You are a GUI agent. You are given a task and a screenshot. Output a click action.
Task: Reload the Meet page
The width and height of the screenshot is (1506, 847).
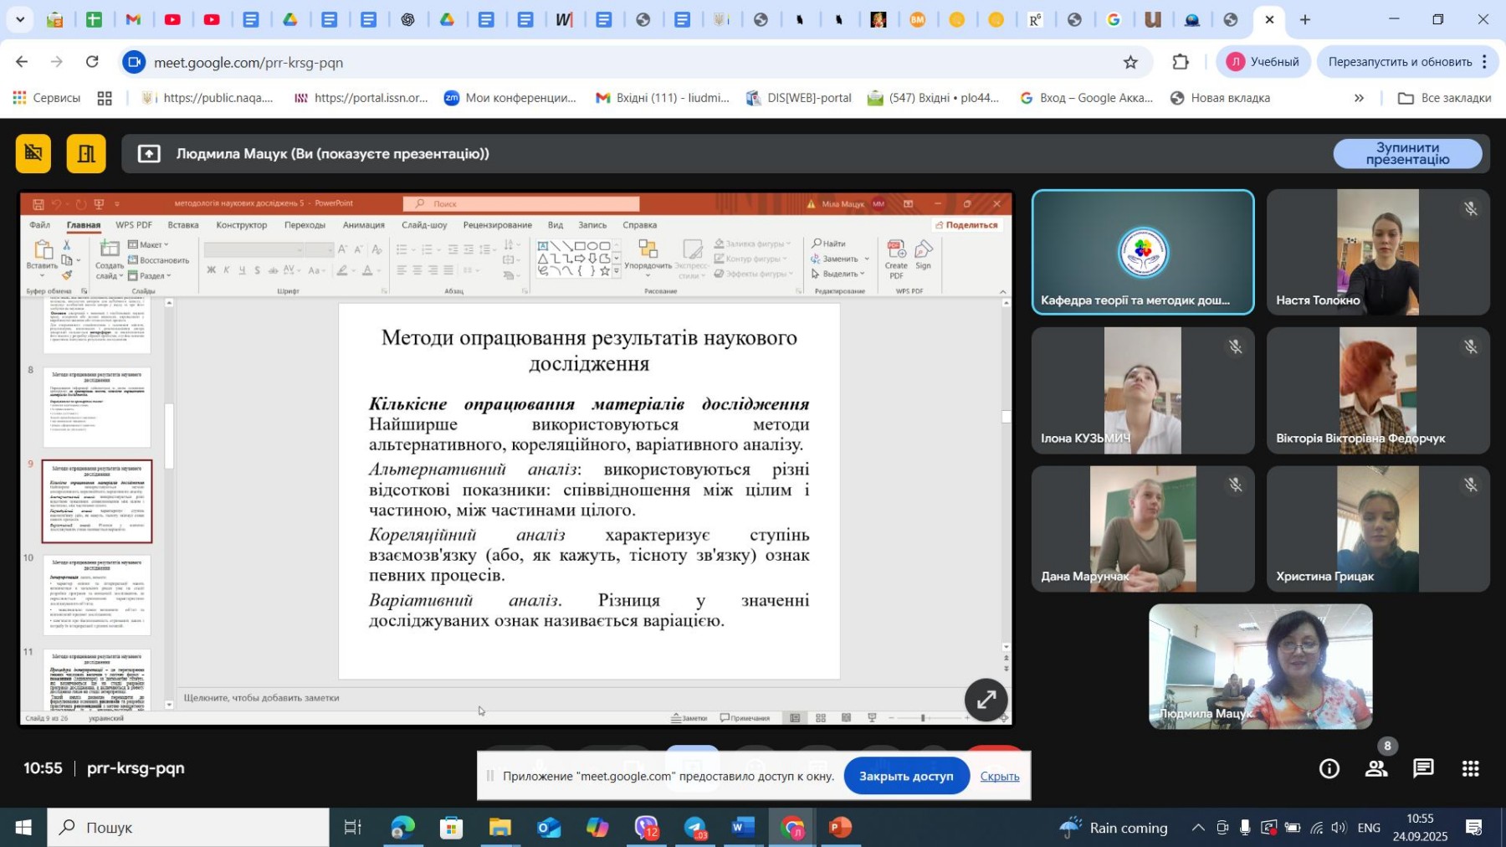coord(92,62)
